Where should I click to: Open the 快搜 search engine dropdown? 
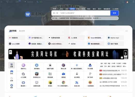tap(55, 9)
